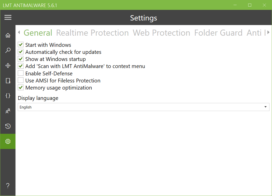Screen dimensions: 272x196
Task: Click the Settings gear icon
Action: [x=8, y=141]
